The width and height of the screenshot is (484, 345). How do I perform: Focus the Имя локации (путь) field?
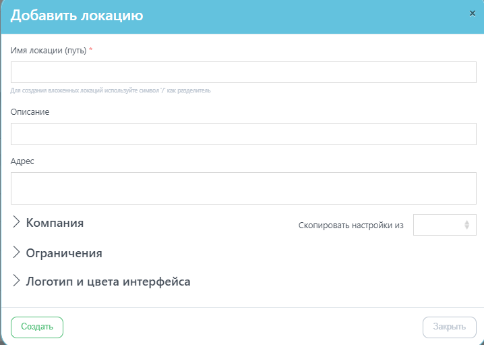point(243,72)
